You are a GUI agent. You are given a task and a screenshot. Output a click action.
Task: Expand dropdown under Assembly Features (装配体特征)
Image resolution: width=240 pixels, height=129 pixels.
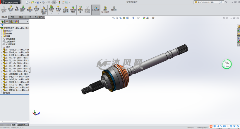[51, 14]
